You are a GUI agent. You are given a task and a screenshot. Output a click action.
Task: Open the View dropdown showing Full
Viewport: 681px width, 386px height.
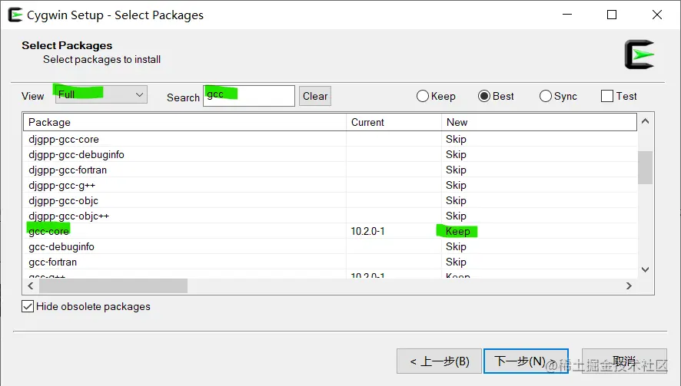pyautogui.click(x=101, y=94)
